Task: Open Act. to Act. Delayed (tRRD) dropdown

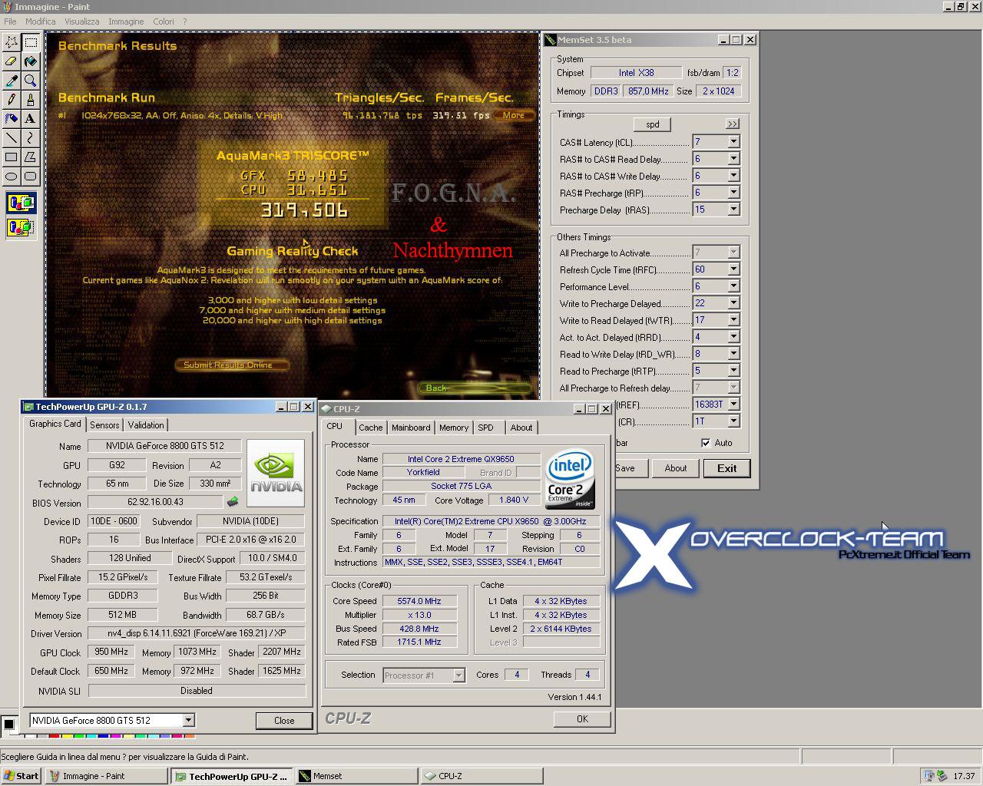Action: [733, 337]
